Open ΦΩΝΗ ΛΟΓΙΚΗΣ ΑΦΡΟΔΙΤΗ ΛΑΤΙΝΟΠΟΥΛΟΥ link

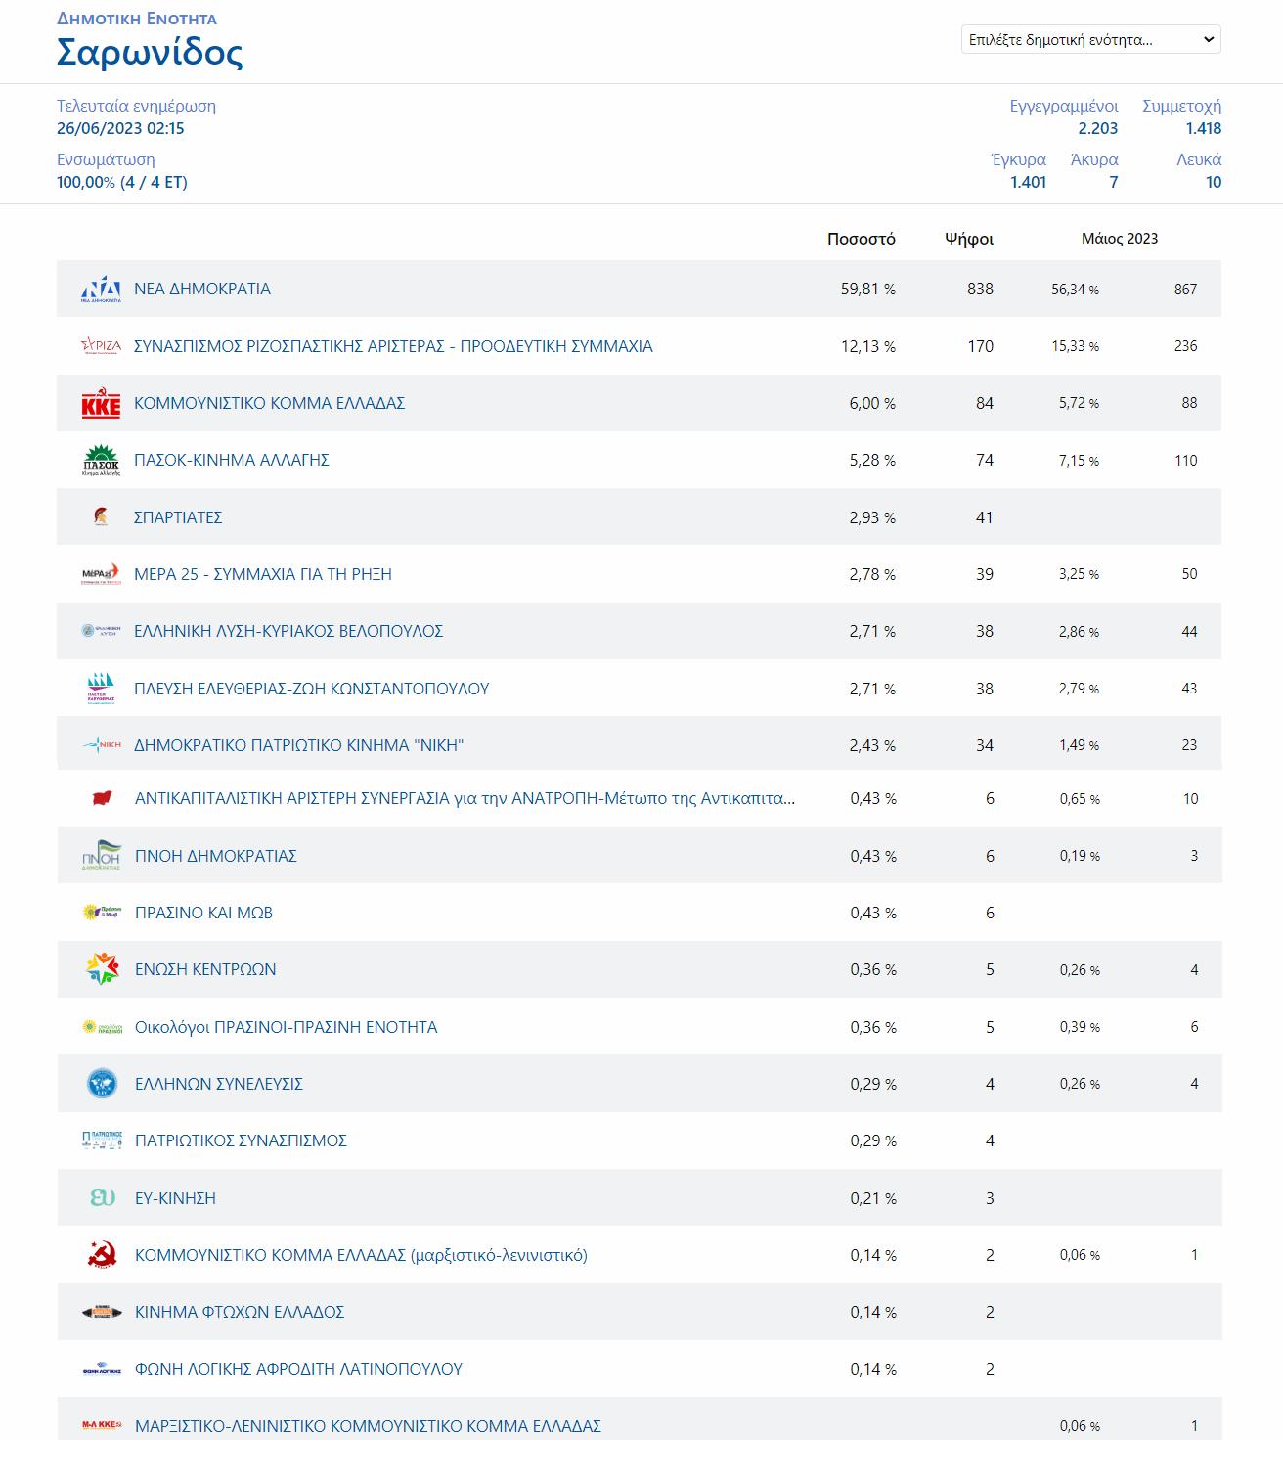click(298, 1369)
